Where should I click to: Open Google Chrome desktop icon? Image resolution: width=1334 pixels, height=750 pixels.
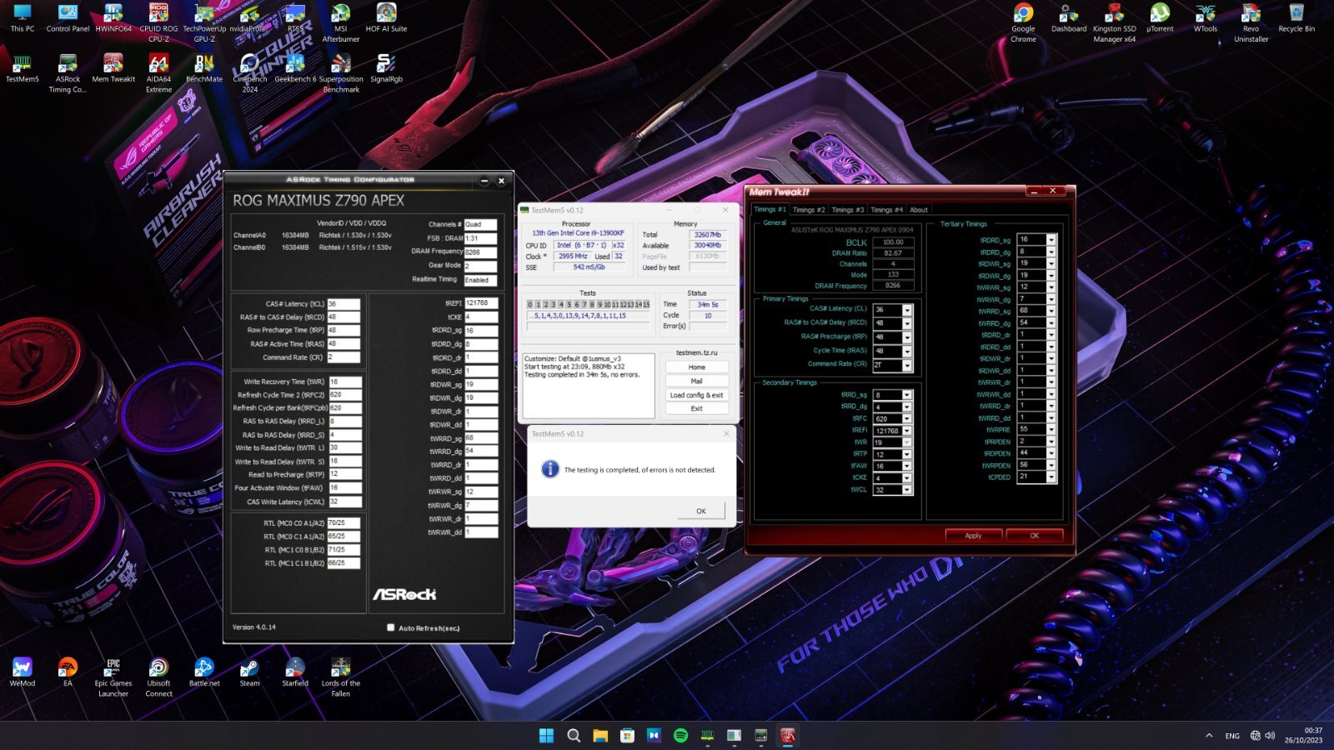tap(1023, 23)
